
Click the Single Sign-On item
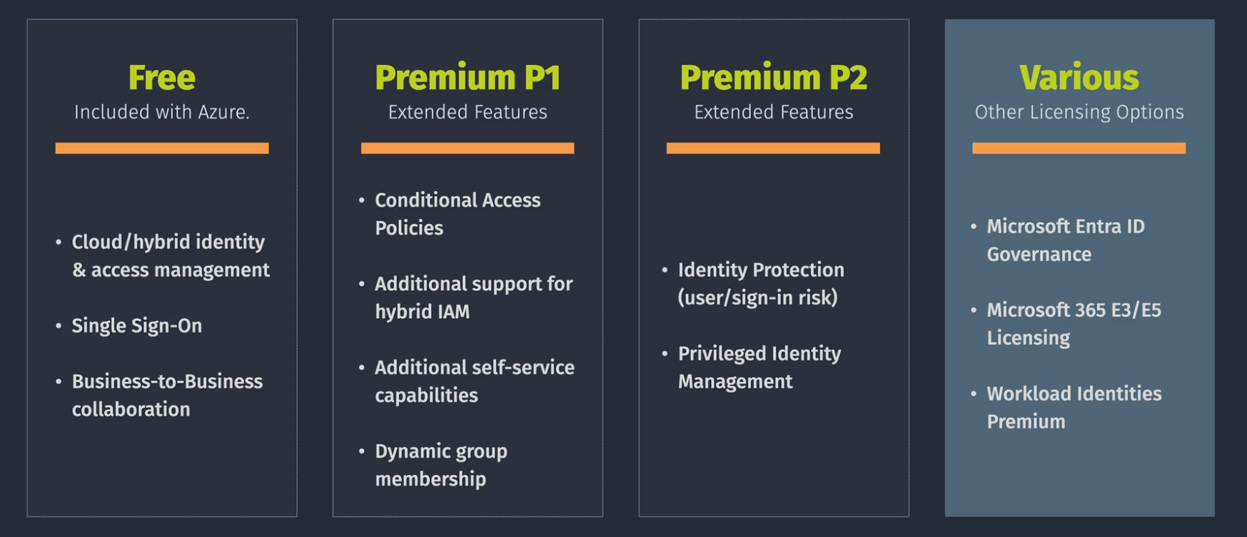(137, 326)
